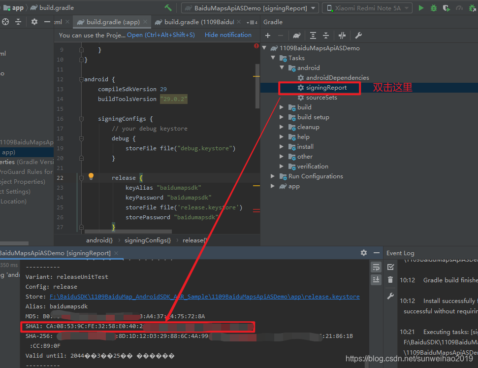Screen dimensions: 478x368
Task: Expand the verification folder
Action: pos(282,167)
